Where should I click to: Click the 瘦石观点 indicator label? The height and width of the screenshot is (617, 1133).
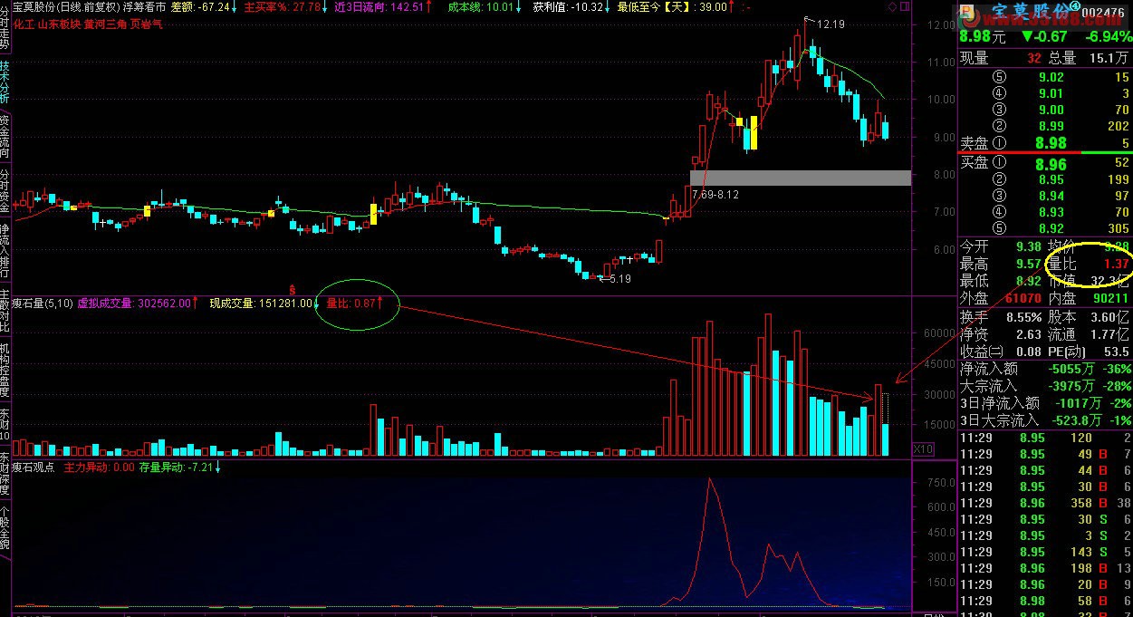[x=34, y=468]
